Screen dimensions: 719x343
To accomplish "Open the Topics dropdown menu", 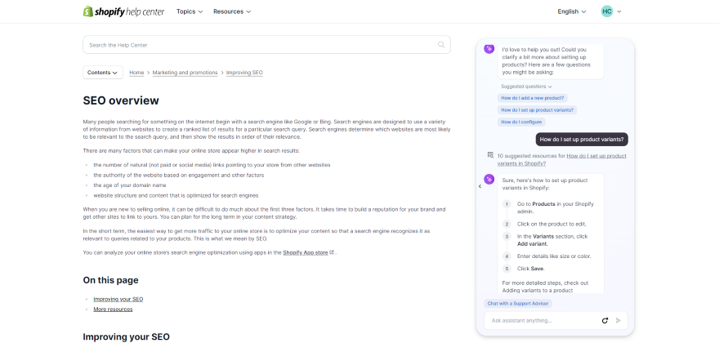I will pos(190,11).
